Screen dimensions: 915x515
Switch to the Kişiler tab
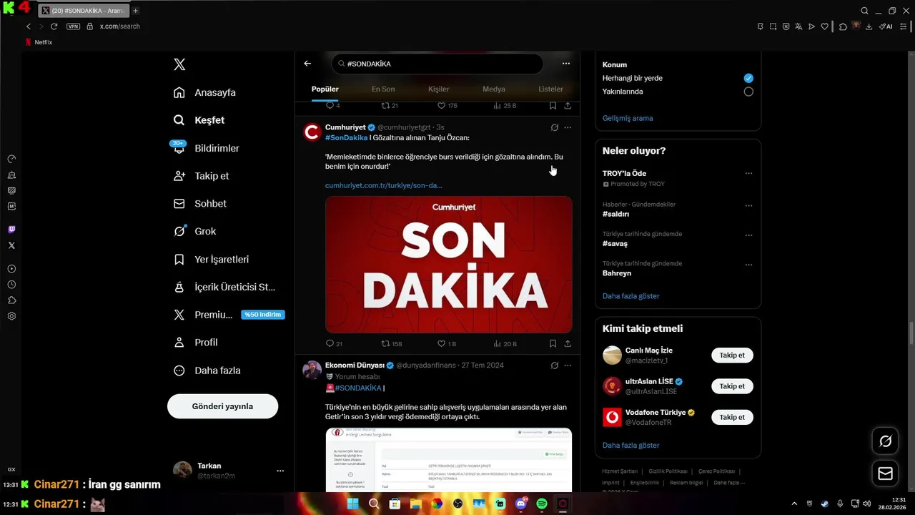438,89
